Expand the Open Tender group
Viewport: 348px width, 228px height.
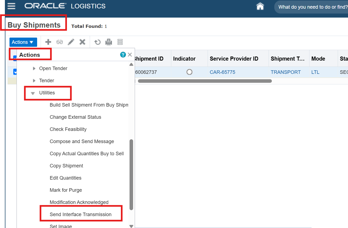tap(34, 68)
